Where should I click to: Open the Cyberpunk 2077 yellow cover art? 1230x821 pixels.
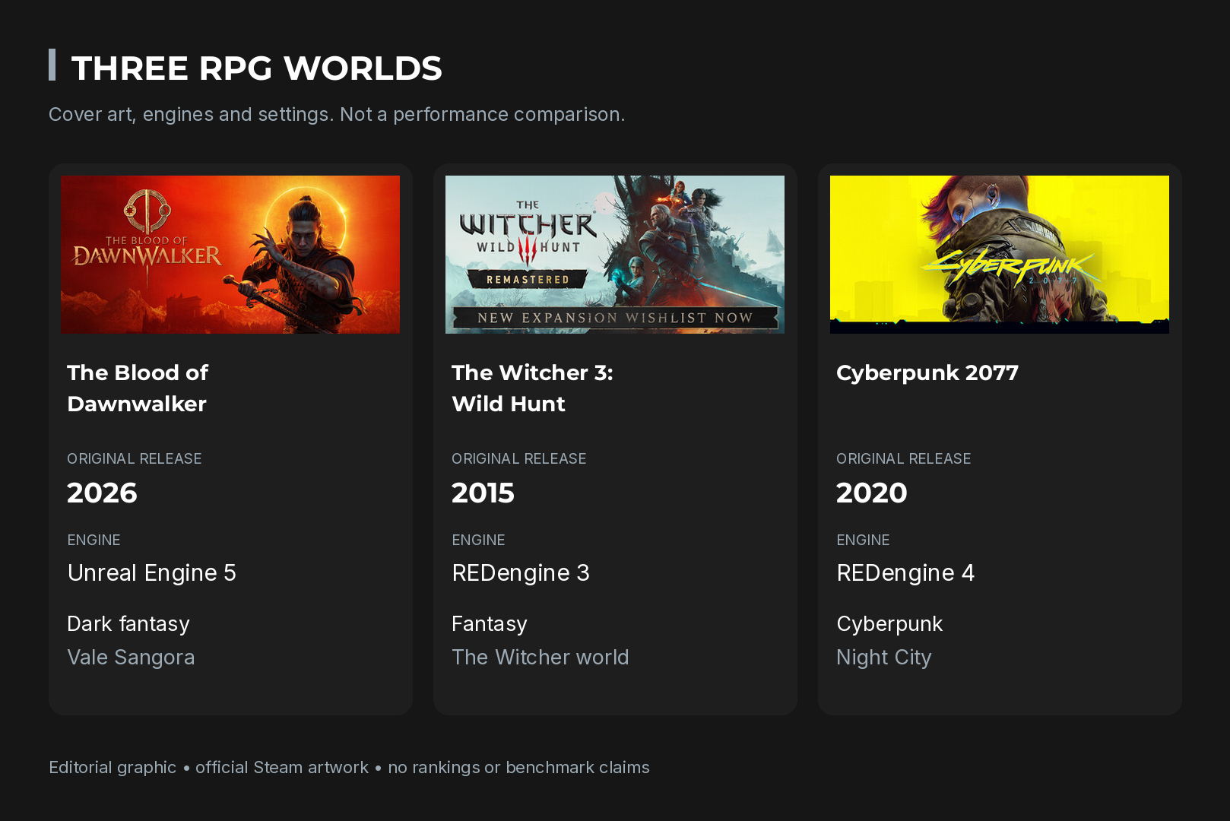pos(1000,255)
